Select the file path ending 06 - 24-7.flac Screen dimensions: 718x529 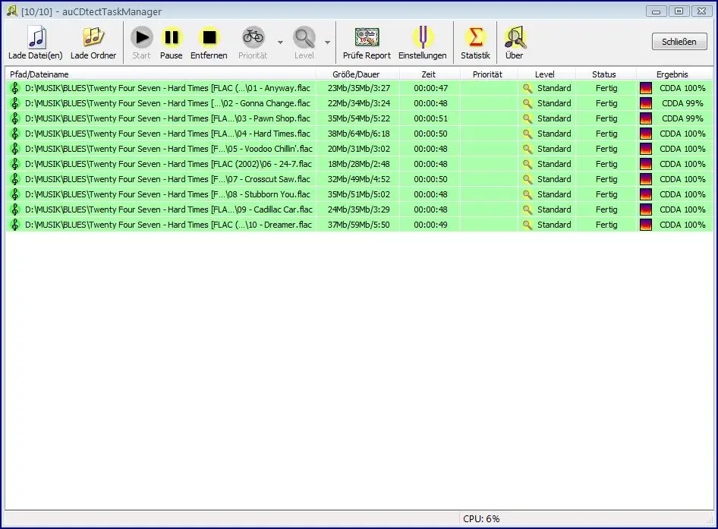tap(168, 163)
